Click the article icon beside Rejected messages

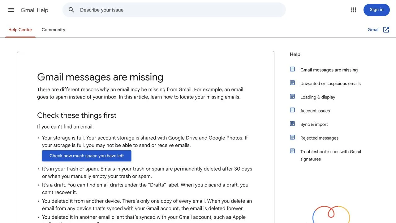(x=292, y=137)
